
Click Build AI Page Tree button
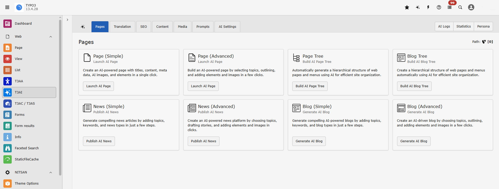click(x=310, y=86)
